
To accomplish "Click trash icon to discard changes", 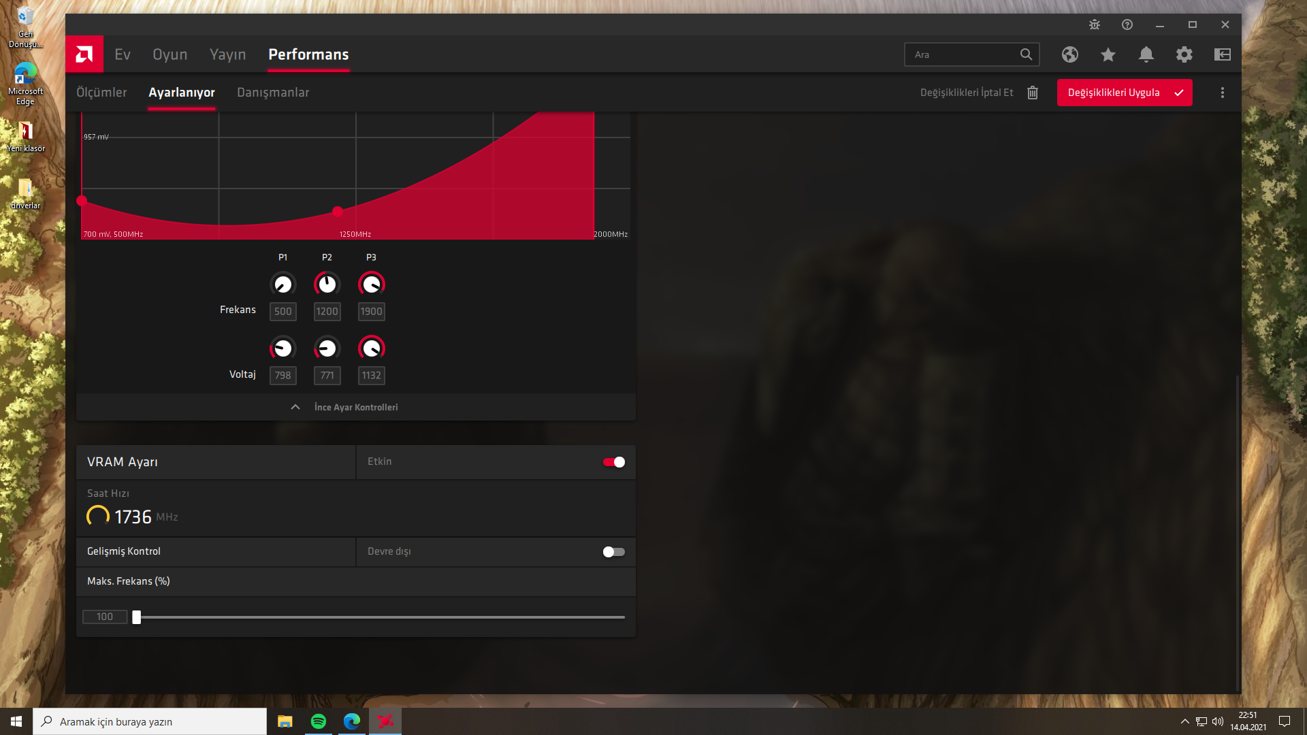I will click(x=1033, y=93).
